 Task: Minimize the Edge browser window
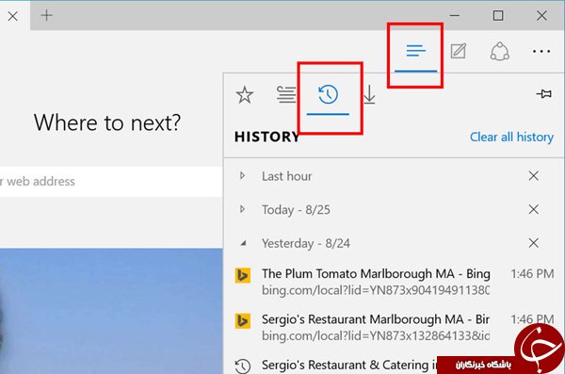[x=455, y=15]
